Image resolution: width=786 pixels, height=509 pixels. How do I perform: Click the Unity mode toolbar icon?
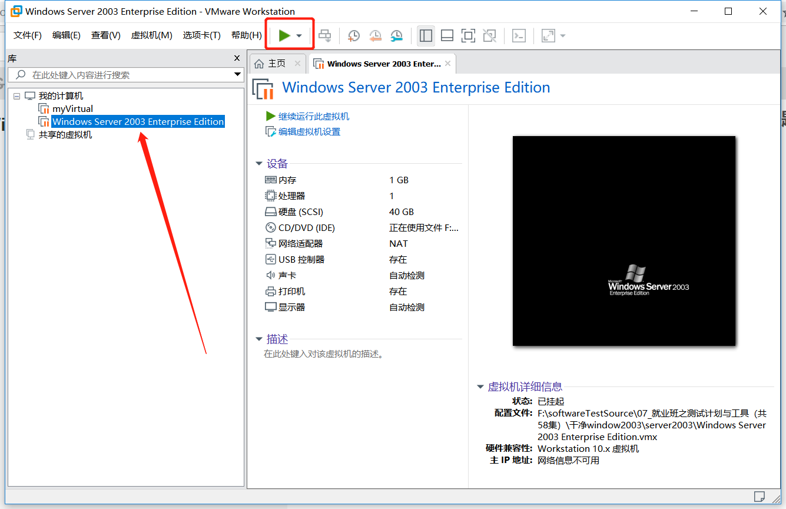click(489, 36)
